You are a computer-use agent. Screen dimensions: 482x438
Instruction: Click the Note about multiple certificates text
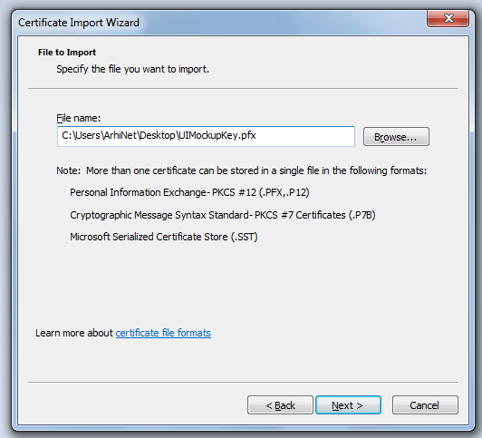(x=242, y=170)
